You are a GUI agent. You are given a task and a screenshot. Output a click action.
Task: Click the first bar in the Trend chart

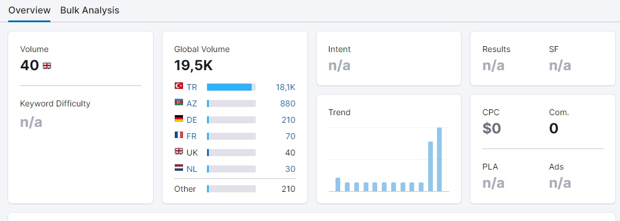point(338,185)
